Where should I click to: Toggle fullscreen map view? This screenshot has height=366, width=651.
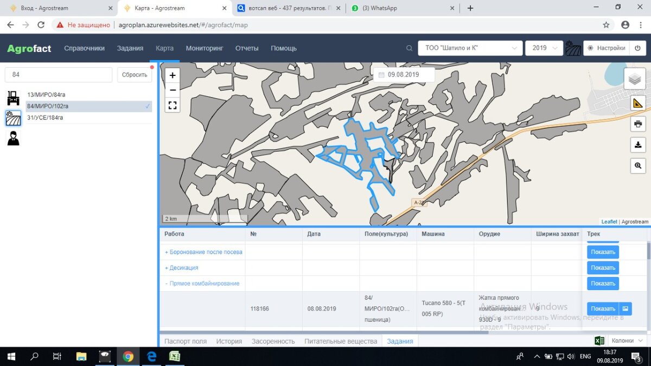pyautogui.click(x=173, y=106)
